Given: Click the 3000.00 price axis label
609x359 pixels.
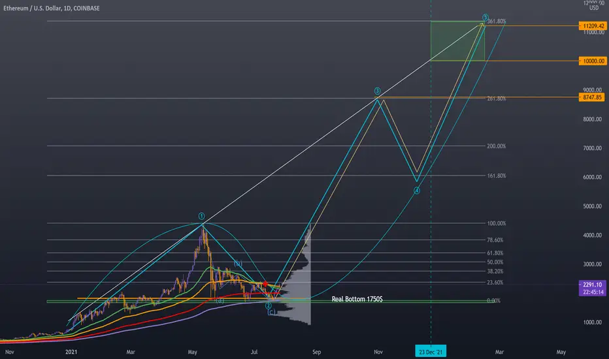Looking at the screenshot, I should tap(592, 264).
